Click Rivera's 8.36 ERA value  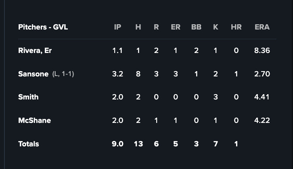[262, 51]
